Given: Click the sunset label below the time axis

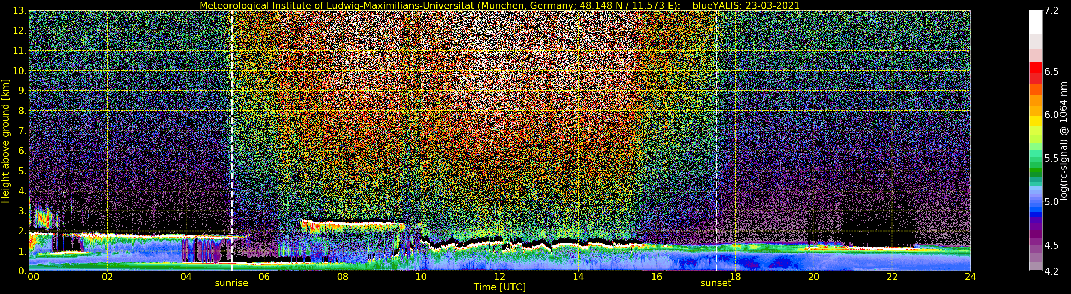Looking at the screenshot, I should (x=716, y=283).
